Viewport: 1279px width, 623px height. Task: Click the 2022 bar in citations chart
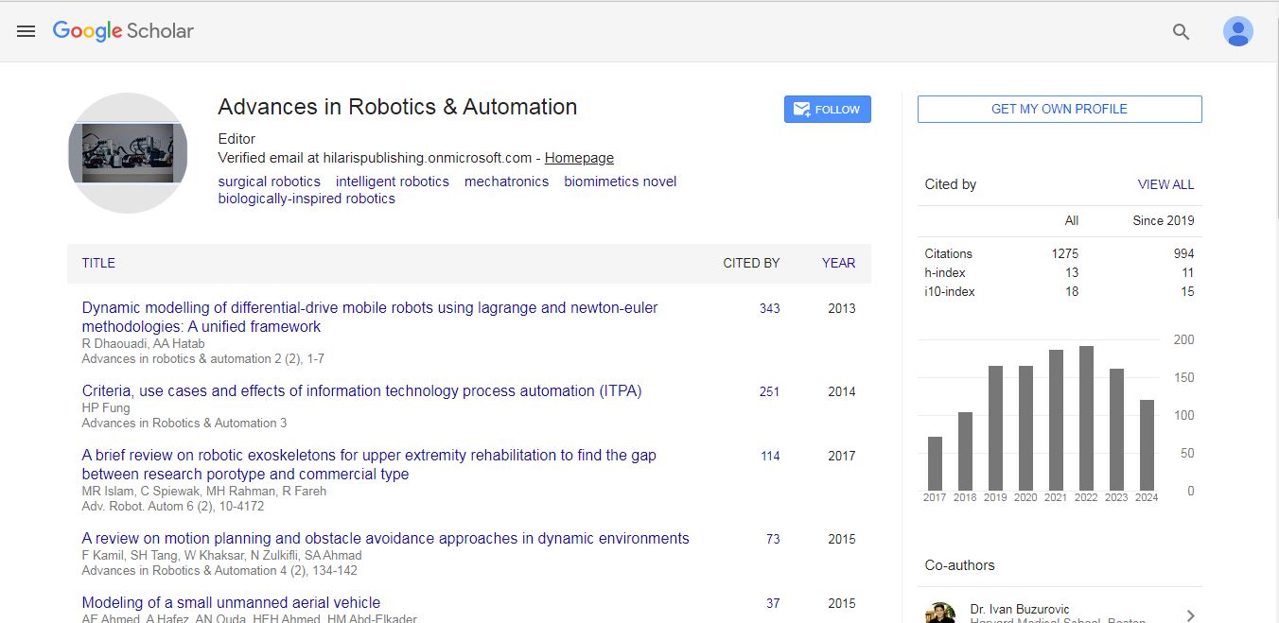pos(1086,418)
